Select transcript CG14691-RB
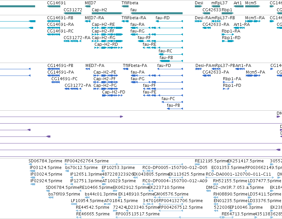 tap(54, 21)
